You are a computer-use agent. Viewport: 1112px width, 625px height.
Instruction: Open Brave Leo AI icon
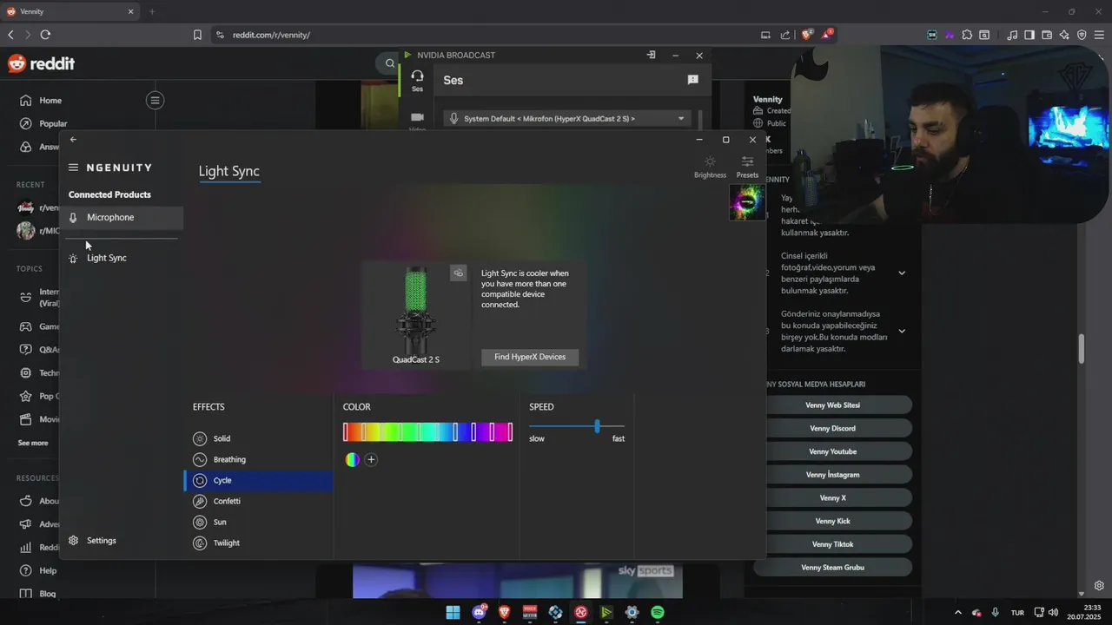tap(1064, 35)
